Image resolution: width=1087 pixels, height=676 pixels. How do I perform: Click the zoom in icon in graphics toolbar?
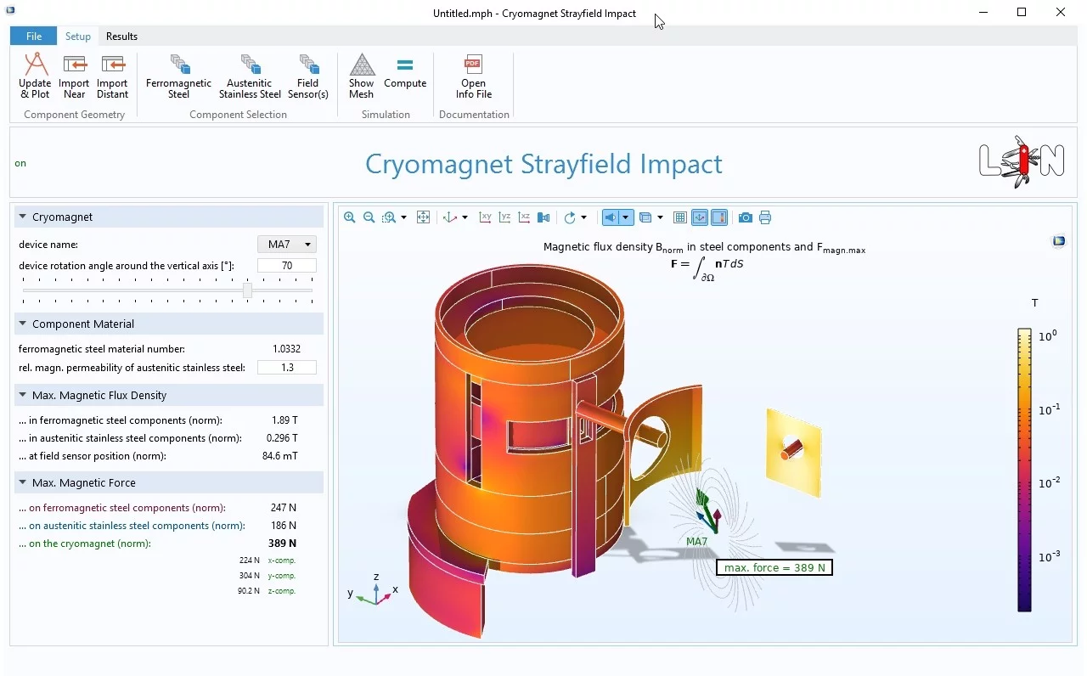tap(349, 217)
